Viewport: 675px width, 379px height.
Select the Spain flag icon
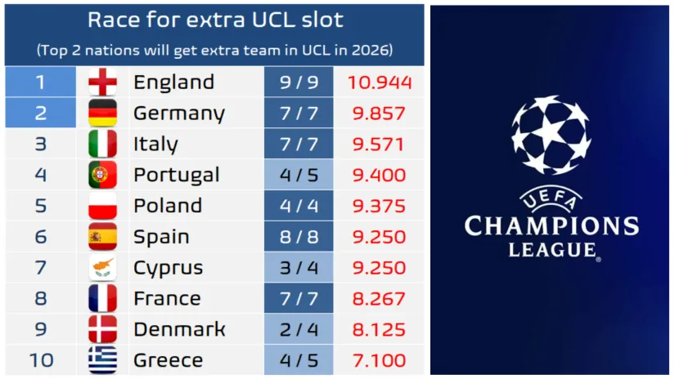(x=103, y=237)
